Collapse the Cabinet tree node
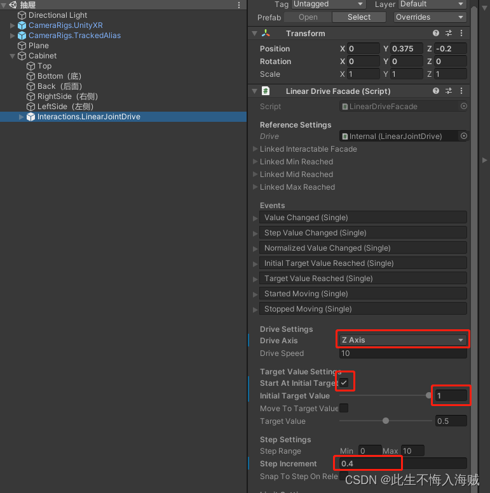Image resolution: width=490 pixels, height=493 pixels. 13,56
